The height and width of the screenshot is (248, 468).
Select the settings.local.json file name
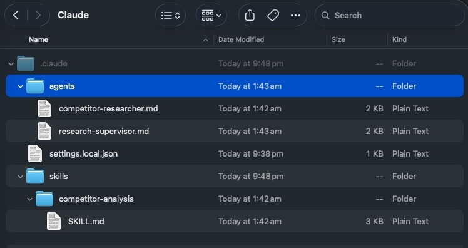point(84,154)
